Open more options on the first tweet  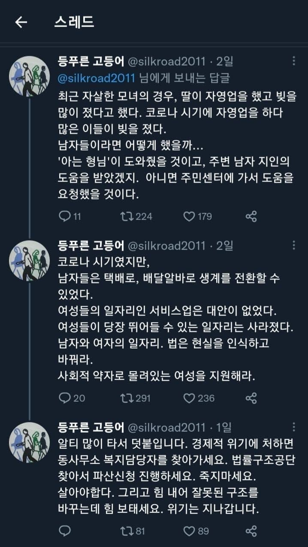click(293, 61)
